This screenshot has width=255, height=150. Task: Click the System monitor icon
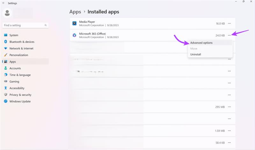pyautogui.click(x=6, y=35)
